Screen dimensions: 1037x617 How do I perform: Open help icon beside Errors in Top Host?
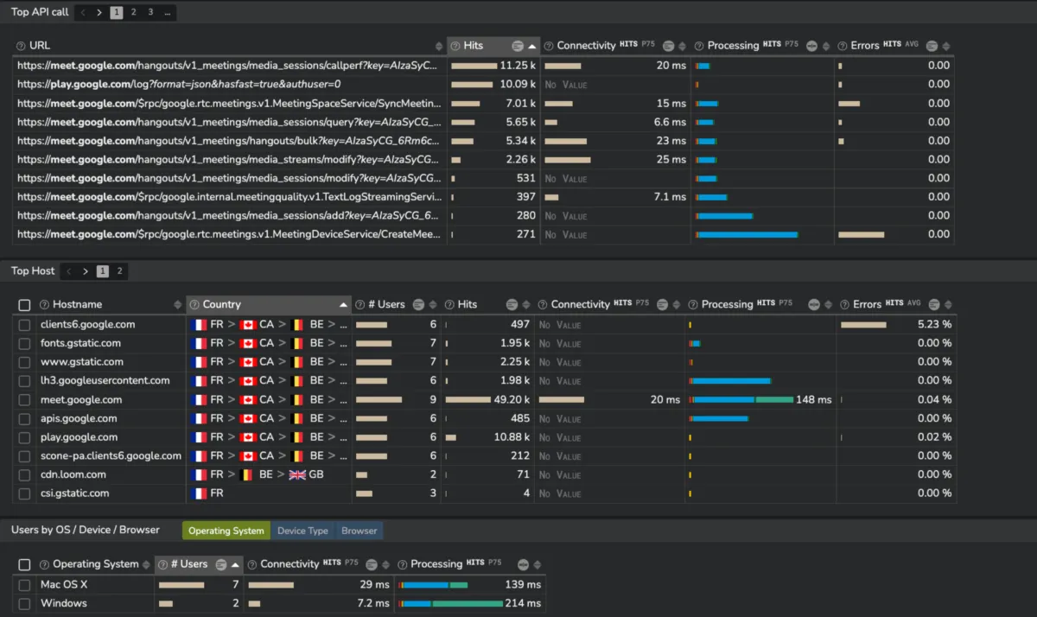[x=845, y=305]
